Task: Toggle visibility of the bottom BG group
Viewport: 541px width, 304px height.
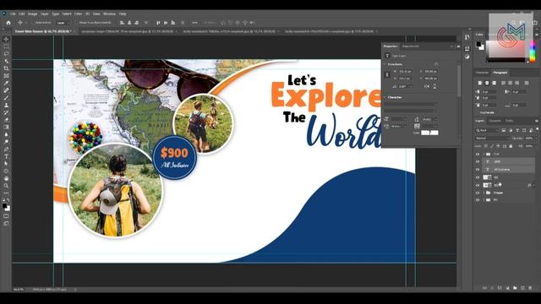Action: point(478,200)
